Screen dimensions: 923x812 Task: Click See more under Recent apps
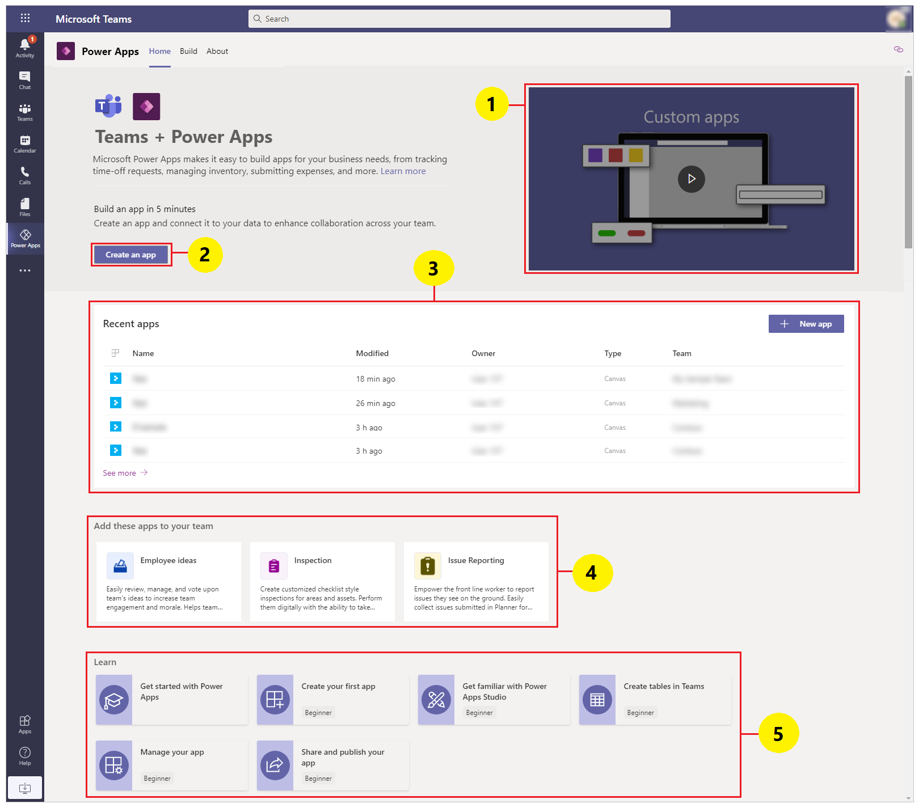125,473
